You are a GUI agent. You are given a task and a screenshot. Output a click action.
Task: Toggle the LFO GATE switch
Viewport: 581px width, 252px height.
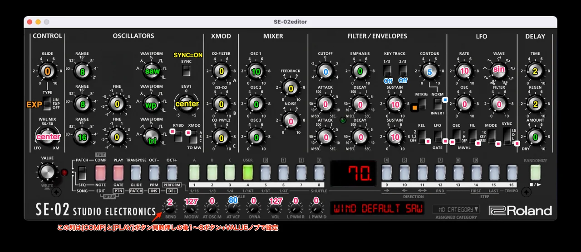point(437,137)
